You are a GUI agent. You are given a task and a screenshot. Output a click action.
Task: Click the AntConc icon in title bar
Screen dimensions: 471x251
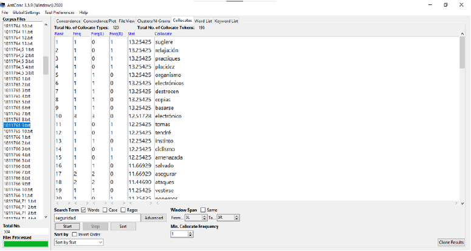[4, 4]
